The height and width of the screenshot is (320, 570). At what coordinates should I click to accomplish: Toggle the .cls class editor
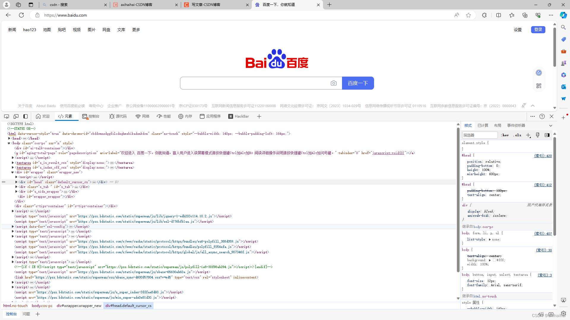[x=517, y=135]
